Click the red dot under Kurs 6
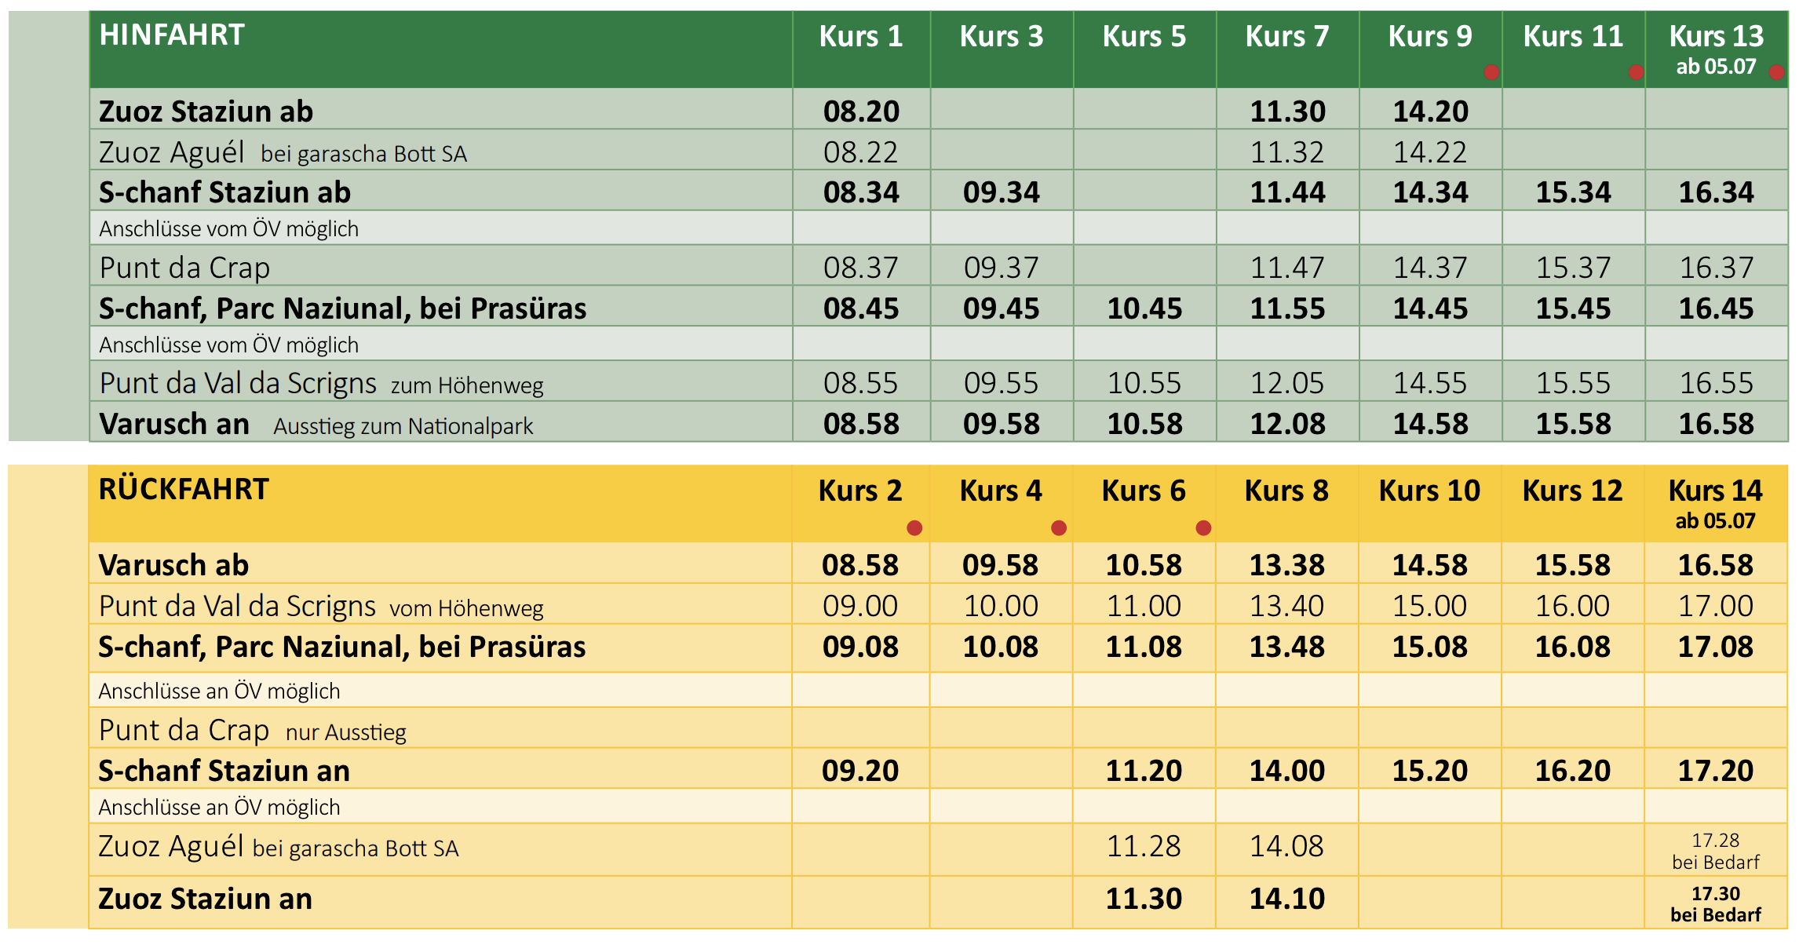The width and height of the screenshot is (1799, 945). [x=1203, y=527]
